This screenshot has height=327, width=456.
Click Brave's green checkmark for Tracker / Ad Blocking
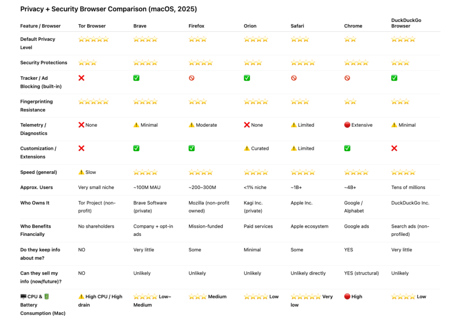136,78
